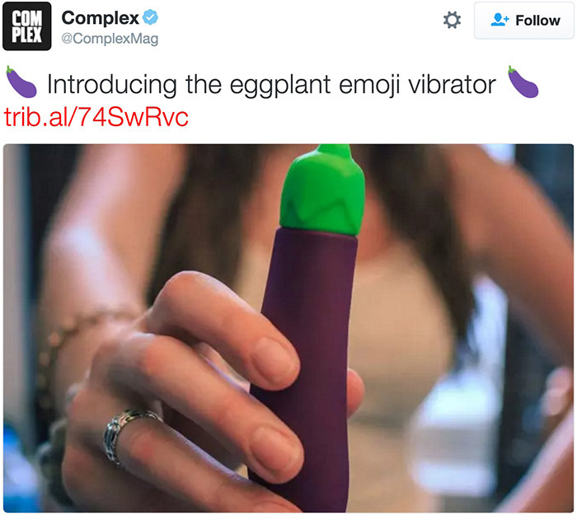The height and width of the screenshot is (516, 577).
Task: Visit the @ComplexMag handle
Action: click(110, 39)
